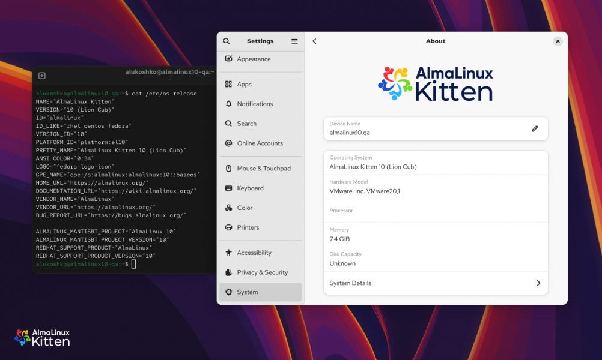Open Mouse & Touchpad settings

(x=260, y=169)
